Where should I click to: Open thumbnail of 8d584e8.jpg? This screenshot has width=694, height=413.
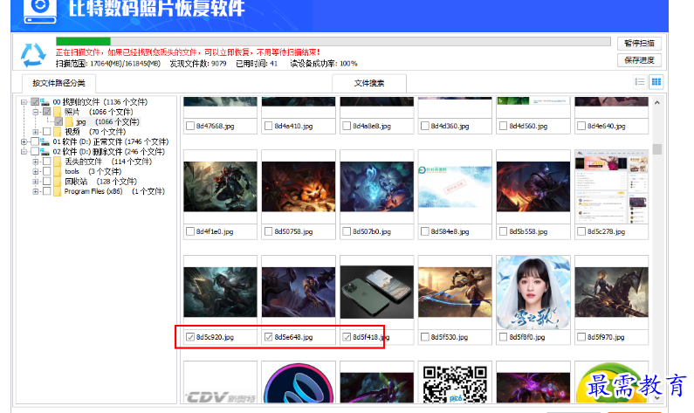tap(455, 186)
